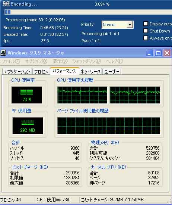Click the 制限値 value 1280284
Image resolution: width=172 pixels, height=205 pixels.
(x=71, y=178)
